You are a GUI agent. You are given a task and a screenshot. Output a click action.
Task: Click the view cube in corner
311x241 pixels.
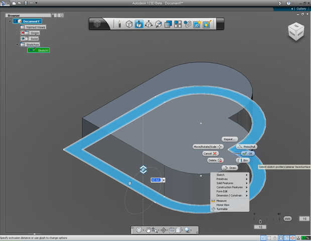[x=295, y=31]
